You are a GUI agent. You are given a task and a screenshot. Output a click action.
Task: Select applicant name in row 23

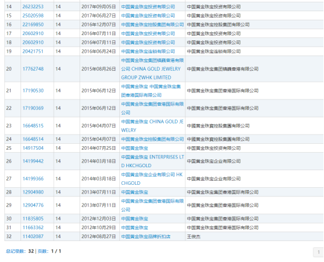pyautogui.click(x=218, y=126)
